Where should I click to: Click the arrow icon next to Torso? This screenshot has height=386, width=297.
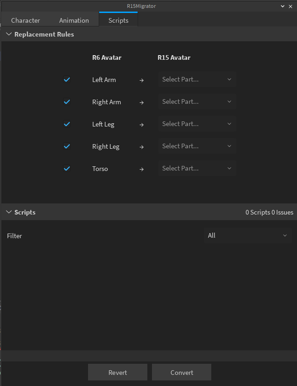tap(141, 169)
